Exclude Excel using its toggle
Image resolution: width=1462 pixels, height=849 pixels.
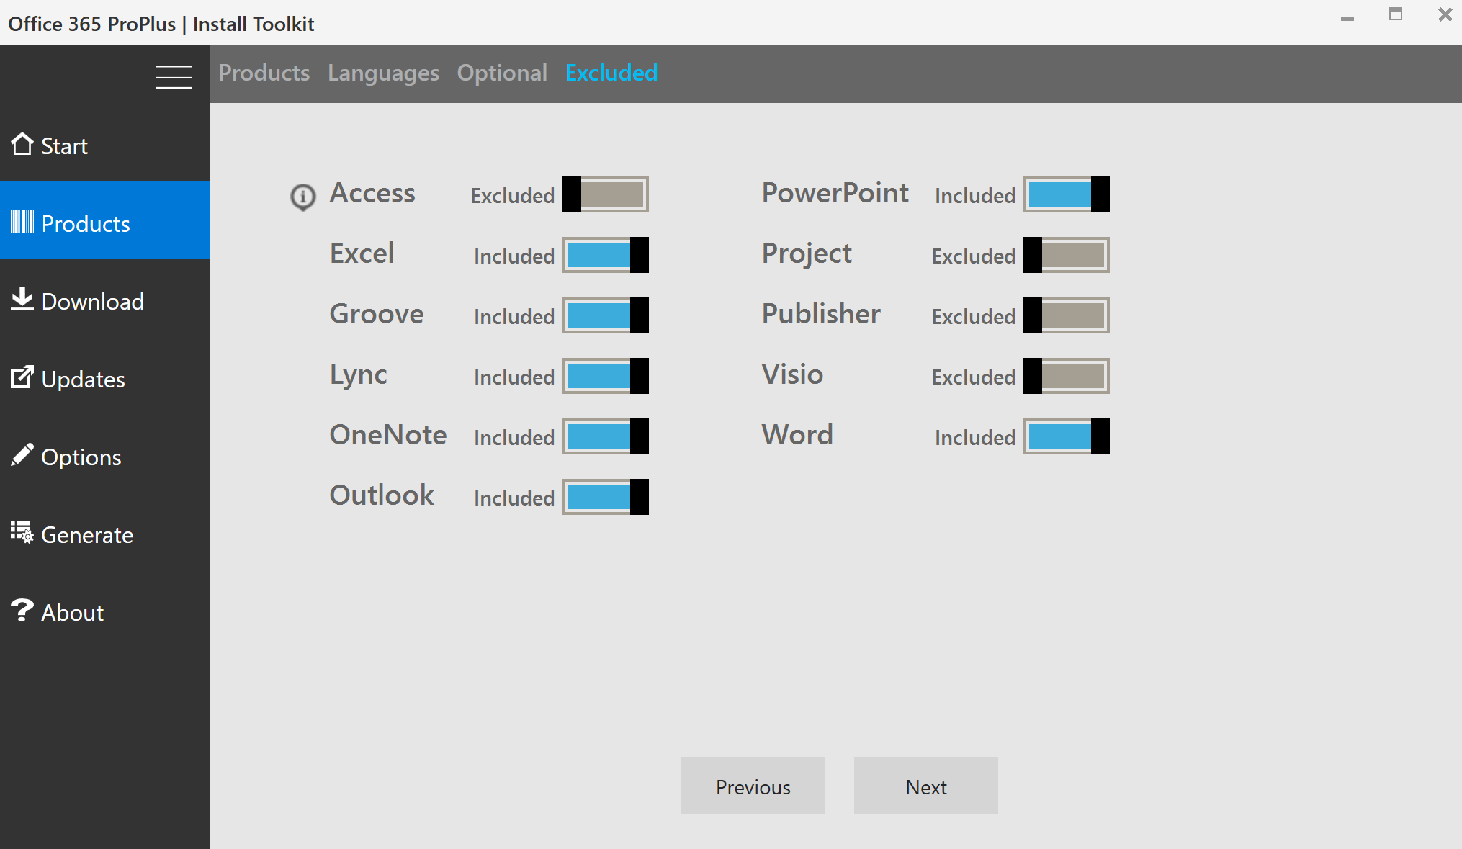pos(605,255)
